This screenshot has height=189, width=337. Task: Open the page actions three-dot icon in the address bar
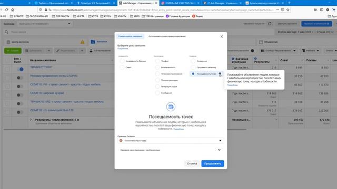[x=277, y=9]
